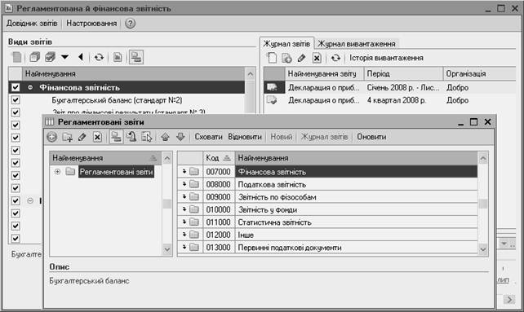
Task: Collapse the Фінансова звітність group
Action: click(30, 87)
